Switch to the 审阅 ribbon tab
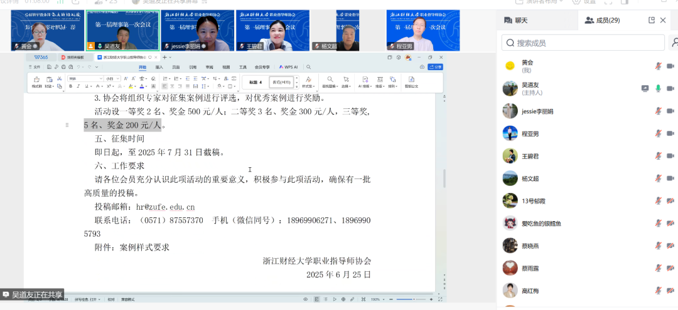 coord(209,67)
